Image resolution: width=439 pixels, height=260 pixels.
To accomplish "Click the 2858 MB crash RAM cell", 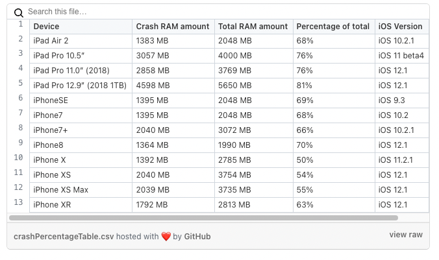I will pos(173,71).
